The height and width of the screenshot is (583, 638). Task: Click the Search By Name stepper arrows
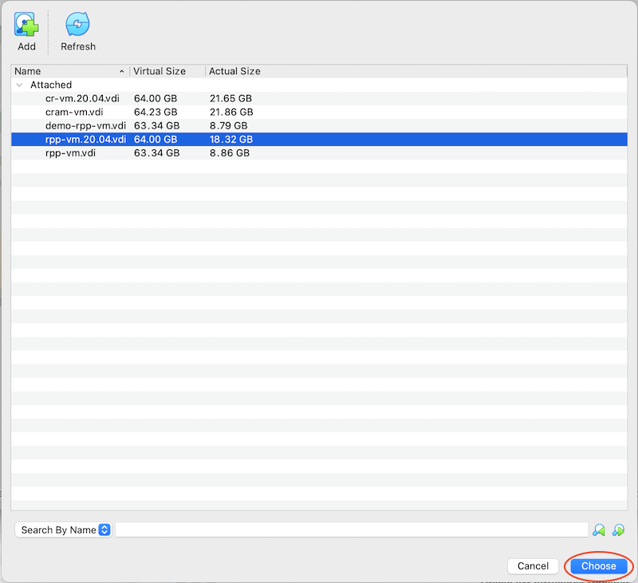click(104, 529)
